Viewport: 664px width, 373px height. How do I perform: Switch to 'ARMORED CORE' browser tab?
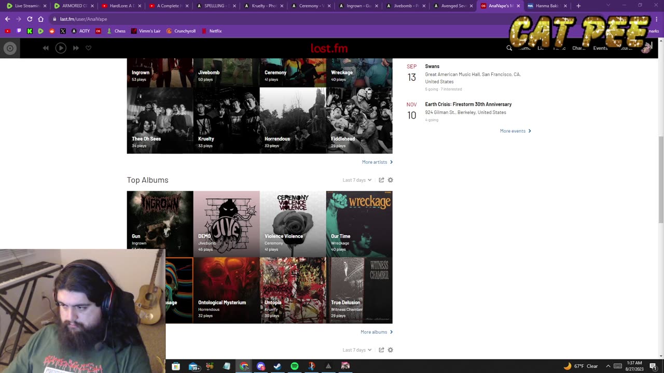73,6
